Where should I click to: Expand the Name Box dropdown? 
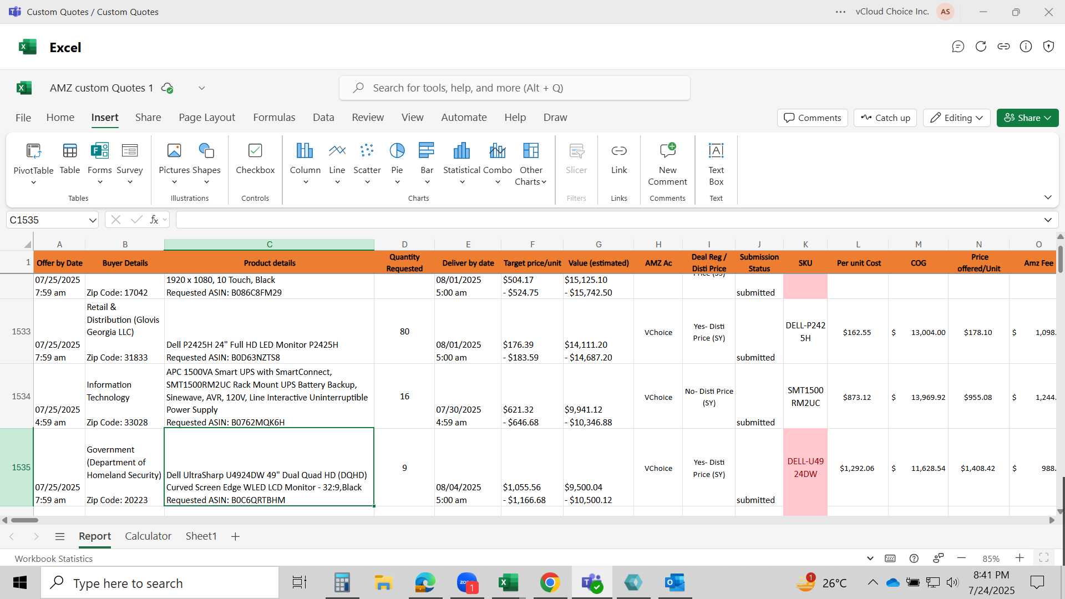point(92,220)
